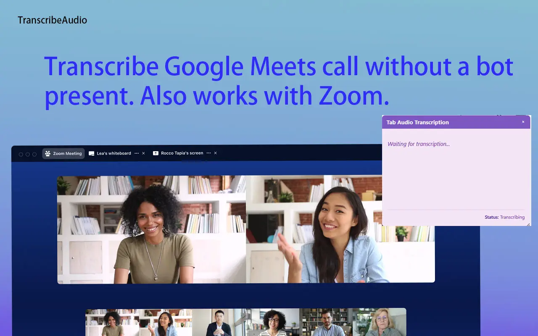Screen dimensions: 538x336
Task: Switch to the Zoom Meeting tab
Action: pos(63,154)
